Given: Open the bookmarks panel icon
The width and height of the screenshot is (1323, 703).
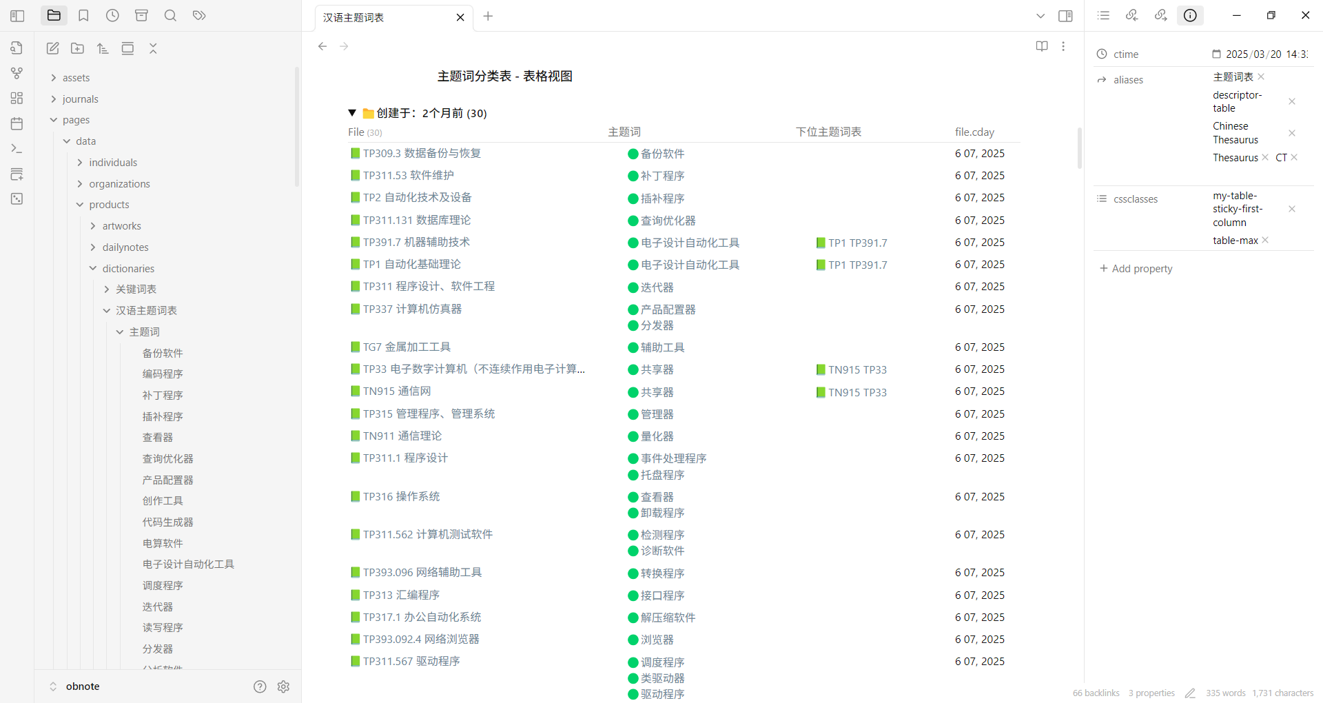Looking at the screenshot, I should [x=83, y=16].
